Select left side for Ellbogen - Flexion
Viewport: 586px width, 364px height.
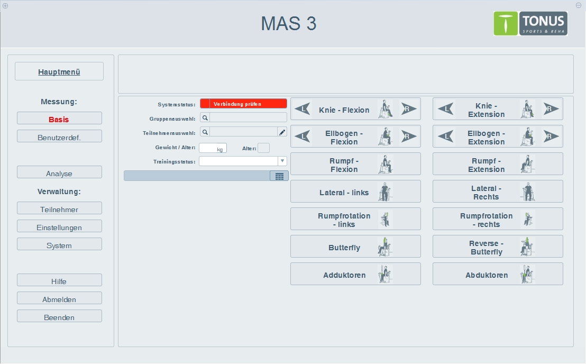click(x=303, y=136)
